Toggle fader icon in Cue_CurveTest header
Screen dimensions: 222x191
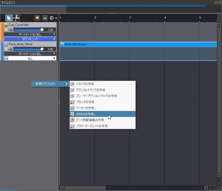tap(11, 30)
